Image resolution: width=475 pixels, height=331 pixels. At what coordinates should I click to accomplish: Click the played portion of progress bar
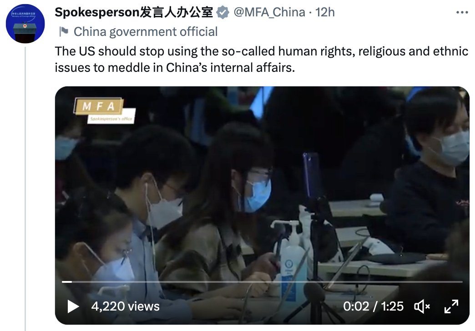[66, 281]
